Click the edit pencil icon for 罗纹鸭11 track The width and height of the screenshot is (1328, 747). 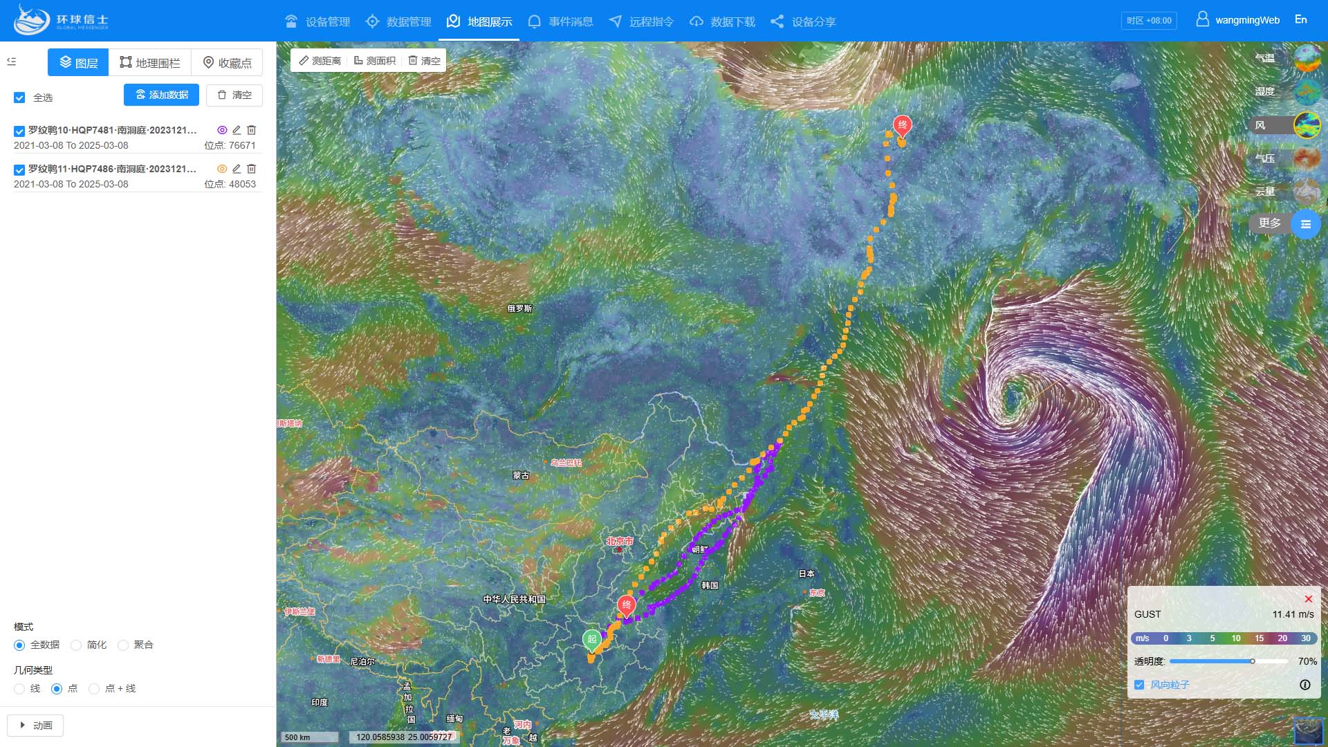point(237,169)
